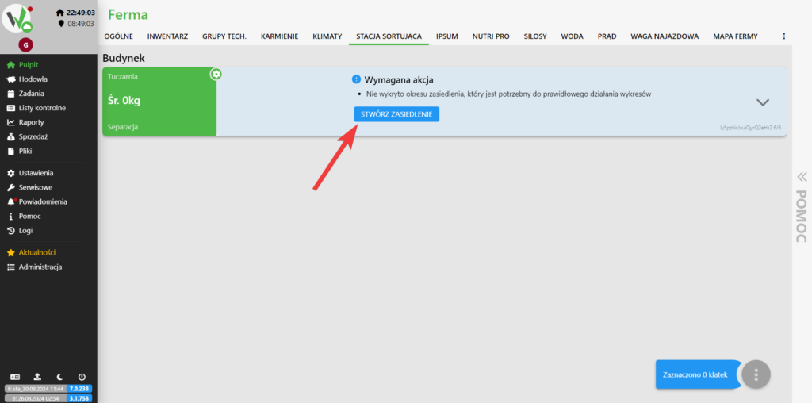Click the Zaznaczono 0 klatek button
The height and width of the screenshot is (403, 812).
coord(695,374)
